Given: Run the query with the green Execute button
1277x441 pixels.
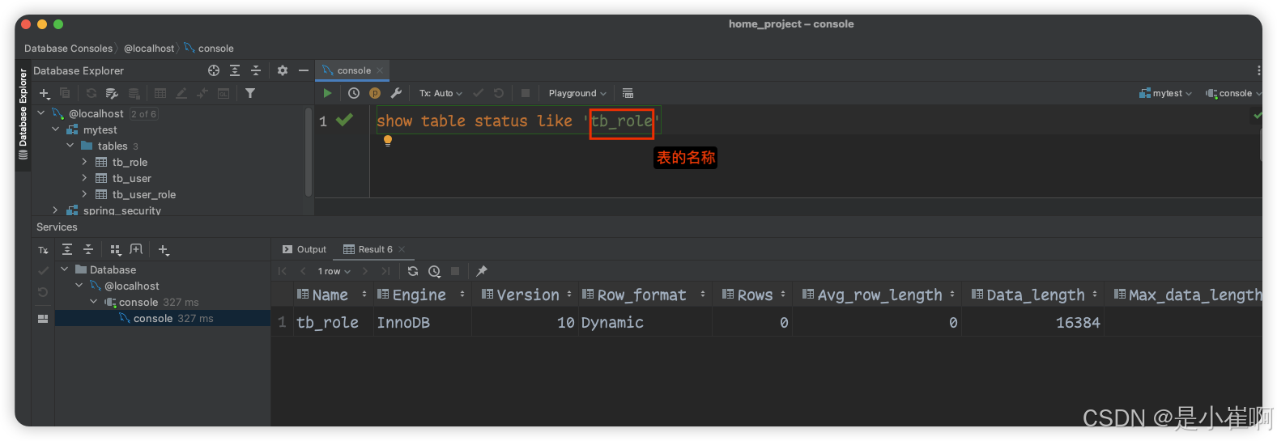Looking at the screenshot, I should (327, 93).
